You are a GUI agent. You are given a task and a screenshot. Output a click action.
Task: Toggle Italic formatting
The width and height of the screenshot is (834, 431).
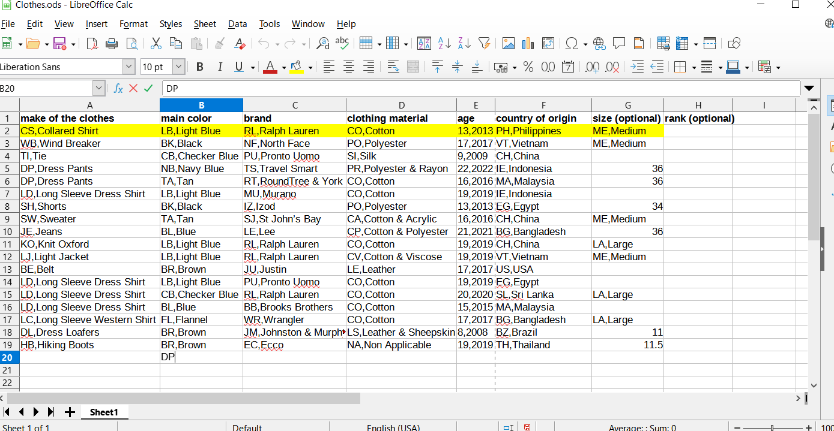click(220, 67)
